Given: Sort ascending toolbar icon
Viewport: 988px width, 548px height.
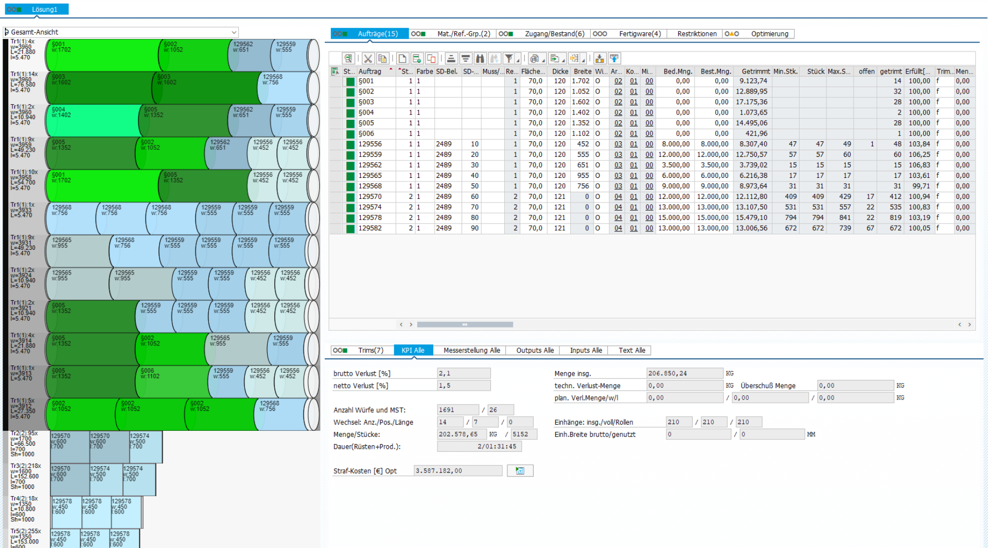Looking at the screenshot, I should click(x=451, y=59).
